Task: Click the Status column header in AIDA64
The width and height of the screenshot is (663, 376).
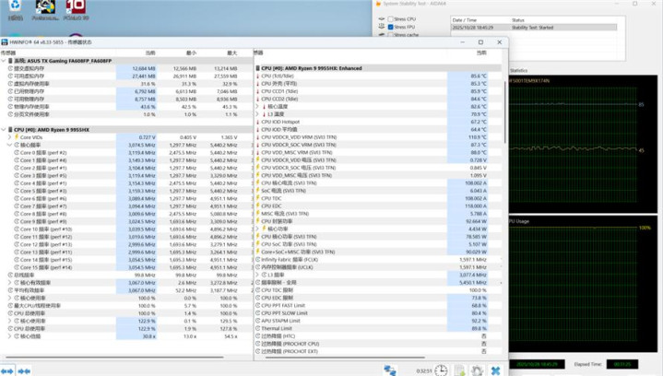Action: click(519, 19)
